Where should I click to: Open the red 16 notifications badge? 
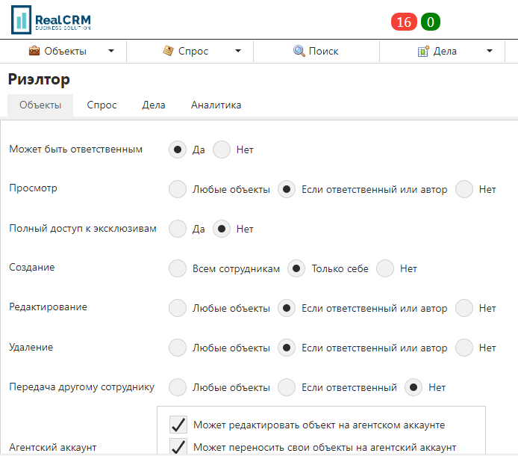[x=404, y=22]
